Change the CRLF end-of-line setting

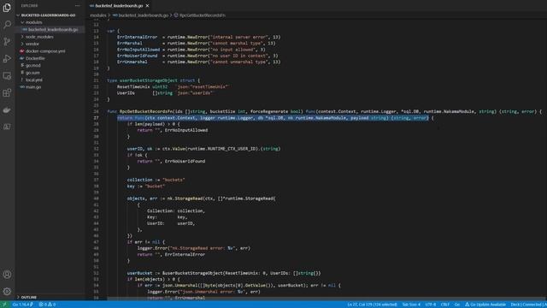click(445, 305)
